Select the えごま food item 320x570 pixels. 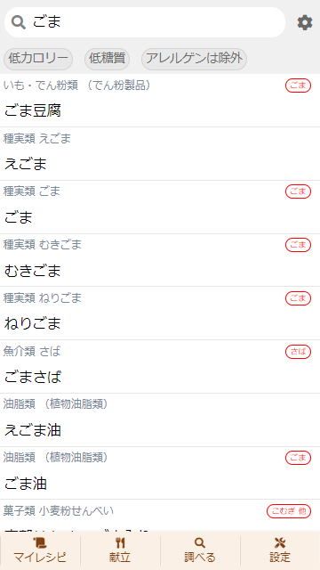click(x=160, y=154)
